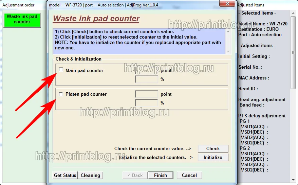Click the Check button
This screenshot has height=185, width=298.
click(x=213, y=149)
